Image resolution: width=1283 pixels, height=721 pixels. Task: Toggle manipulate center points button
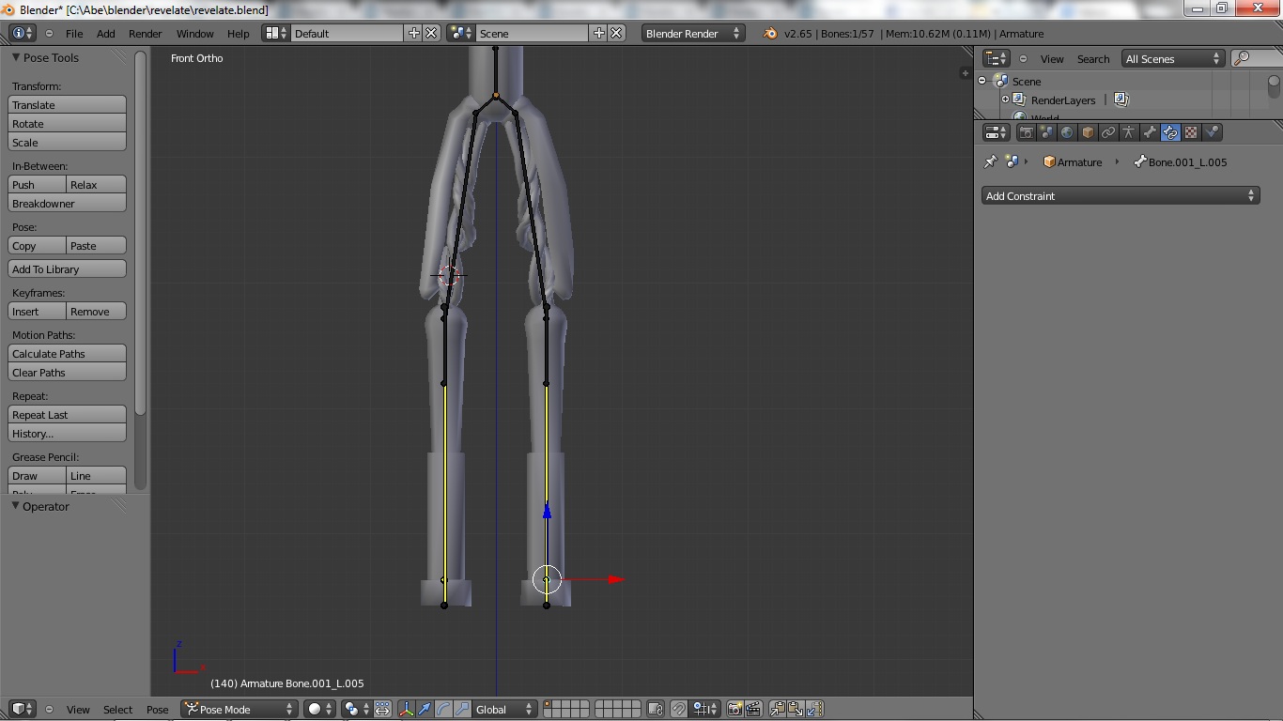tap(382, 709)
